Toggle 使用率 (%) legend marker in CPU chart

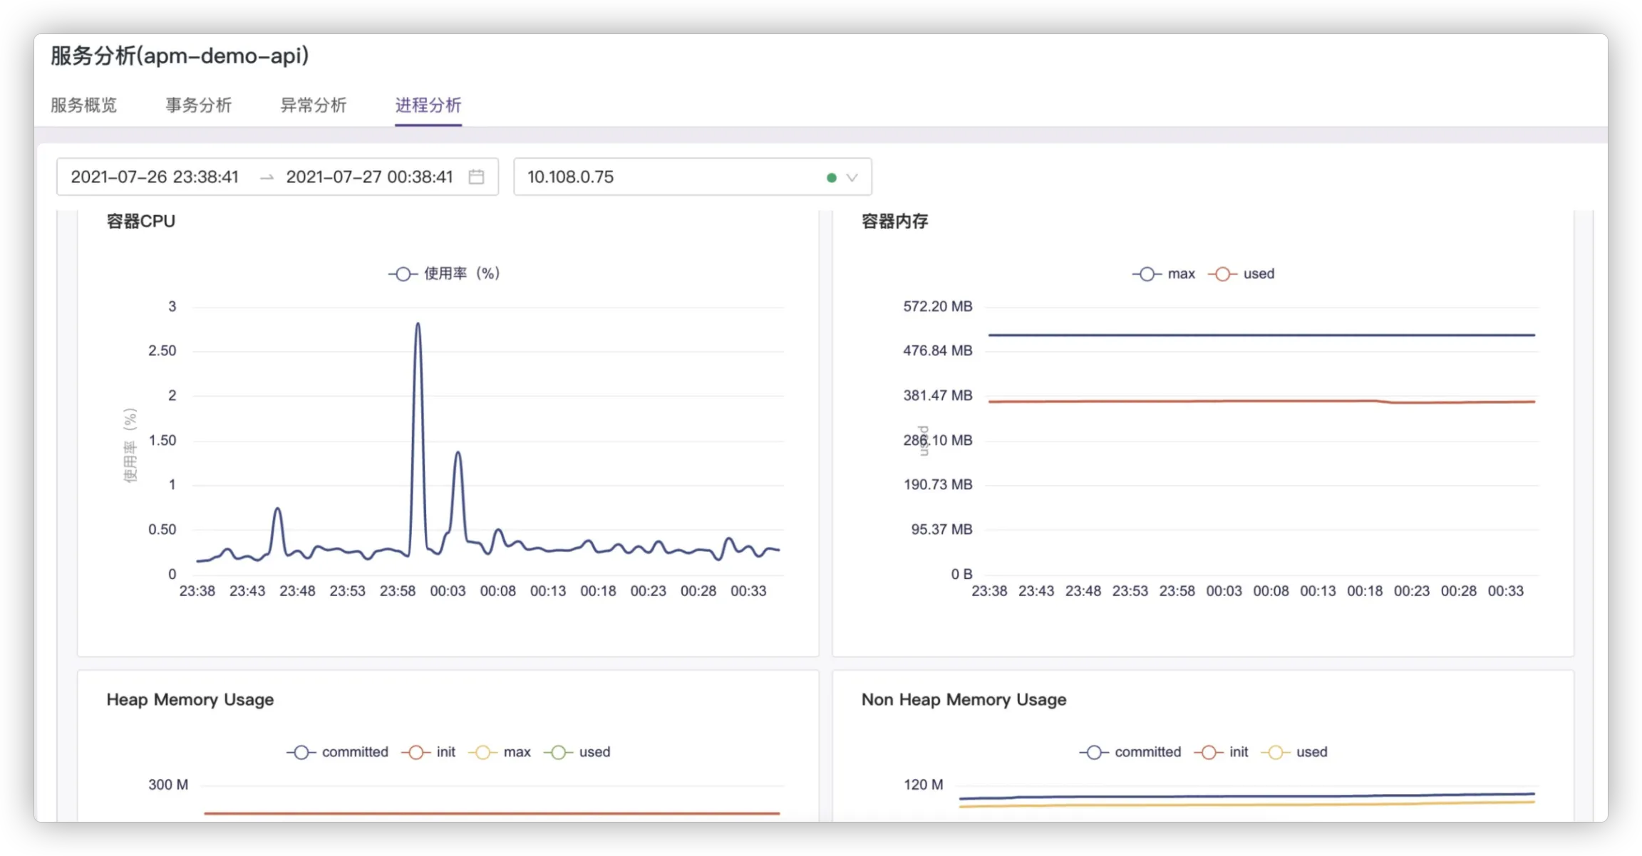(403, 274)
